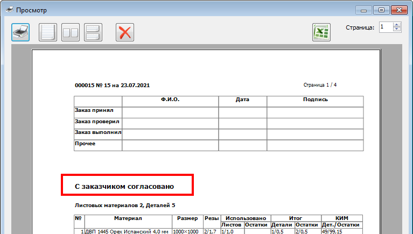Click the page number input field

click(x=386, y=27)
